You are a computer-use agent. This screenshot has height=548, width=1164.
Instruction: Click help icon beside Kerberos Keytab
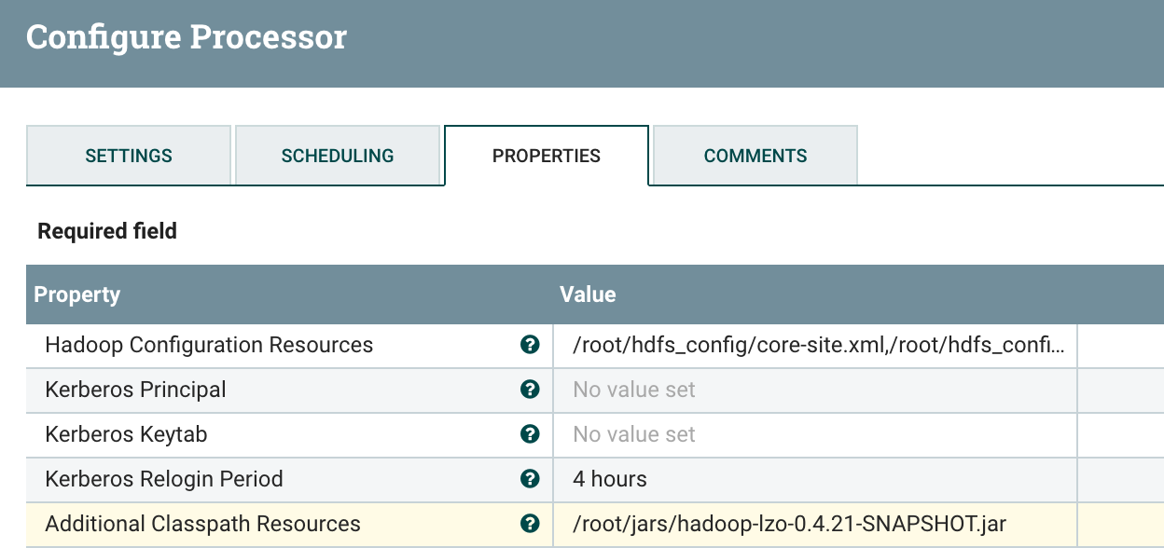[x=530, y=434]
